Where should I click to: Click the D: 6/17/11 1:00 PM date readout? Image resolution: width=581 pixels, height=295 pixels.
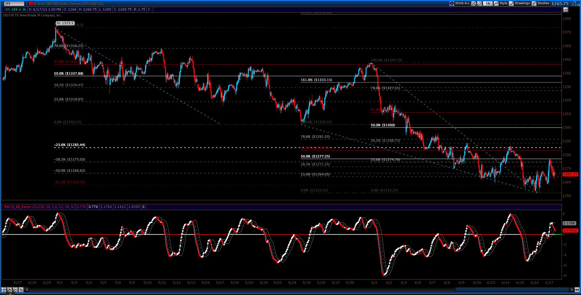(45, 10)
